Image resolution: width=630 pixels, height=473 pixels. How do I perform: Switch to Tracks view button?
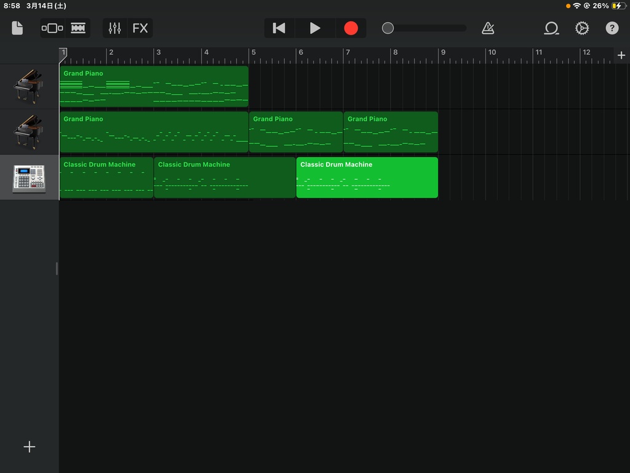pos(78,28)
